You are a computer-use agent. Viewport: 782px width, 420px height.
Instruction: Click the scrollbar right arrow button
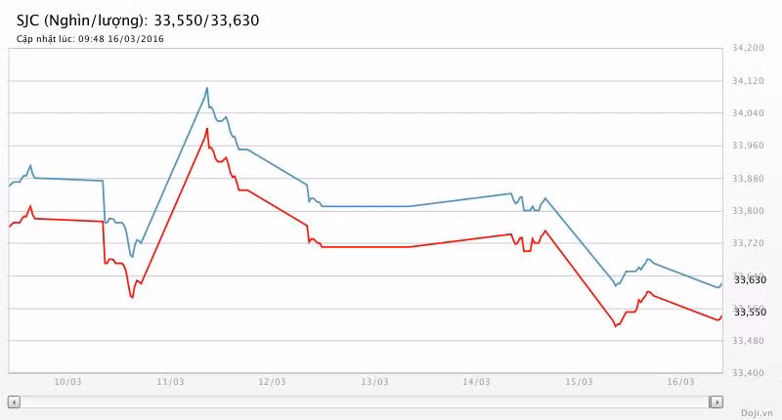point(717,401)
